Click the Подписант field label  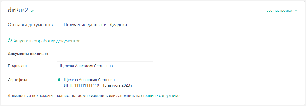[17, 66]
